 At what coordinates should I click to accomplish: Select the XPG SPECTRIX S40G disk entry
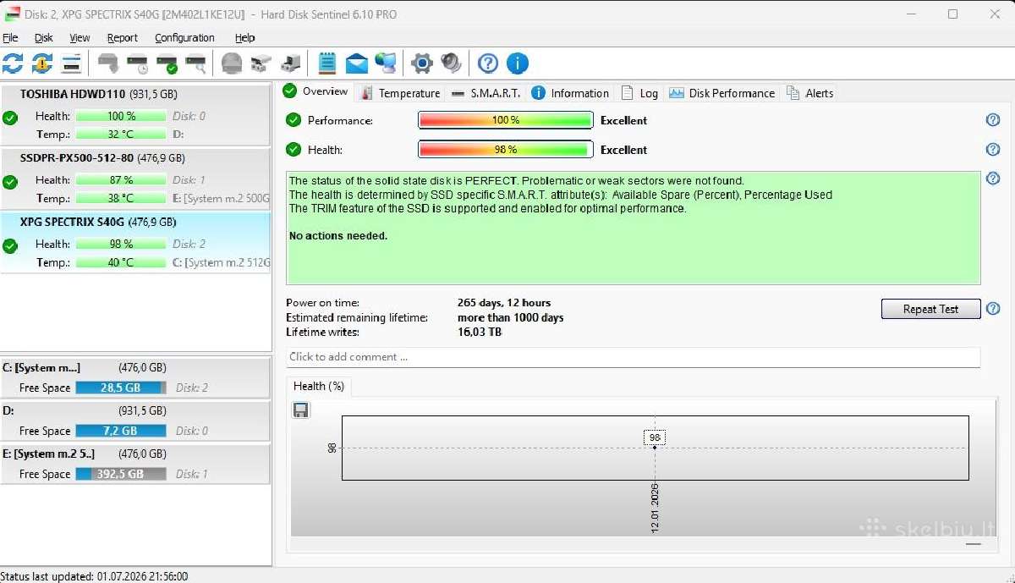click(x=135, y=242)
